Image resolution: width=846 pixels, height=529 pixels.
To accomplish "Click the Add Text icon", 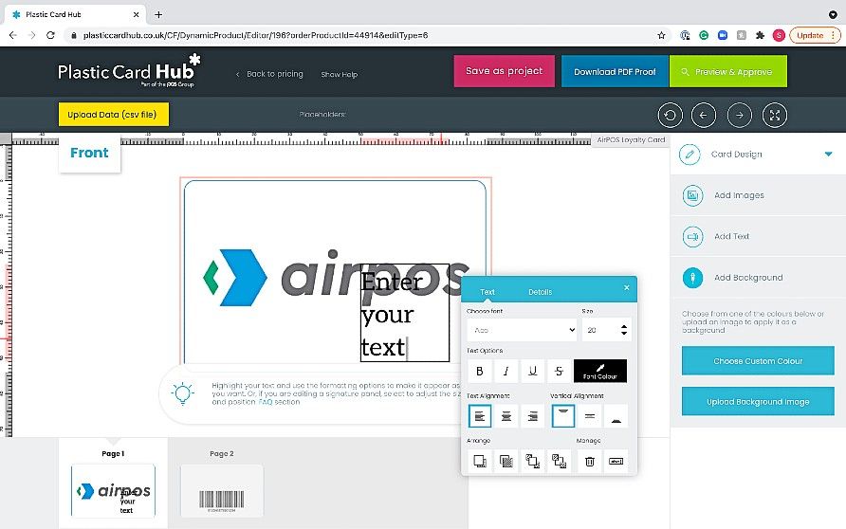I will click(692, 236).
